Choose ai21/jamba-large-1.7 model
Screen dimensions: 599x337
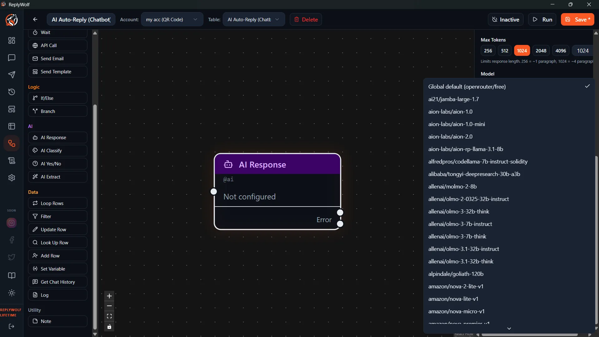coord(509,99)
